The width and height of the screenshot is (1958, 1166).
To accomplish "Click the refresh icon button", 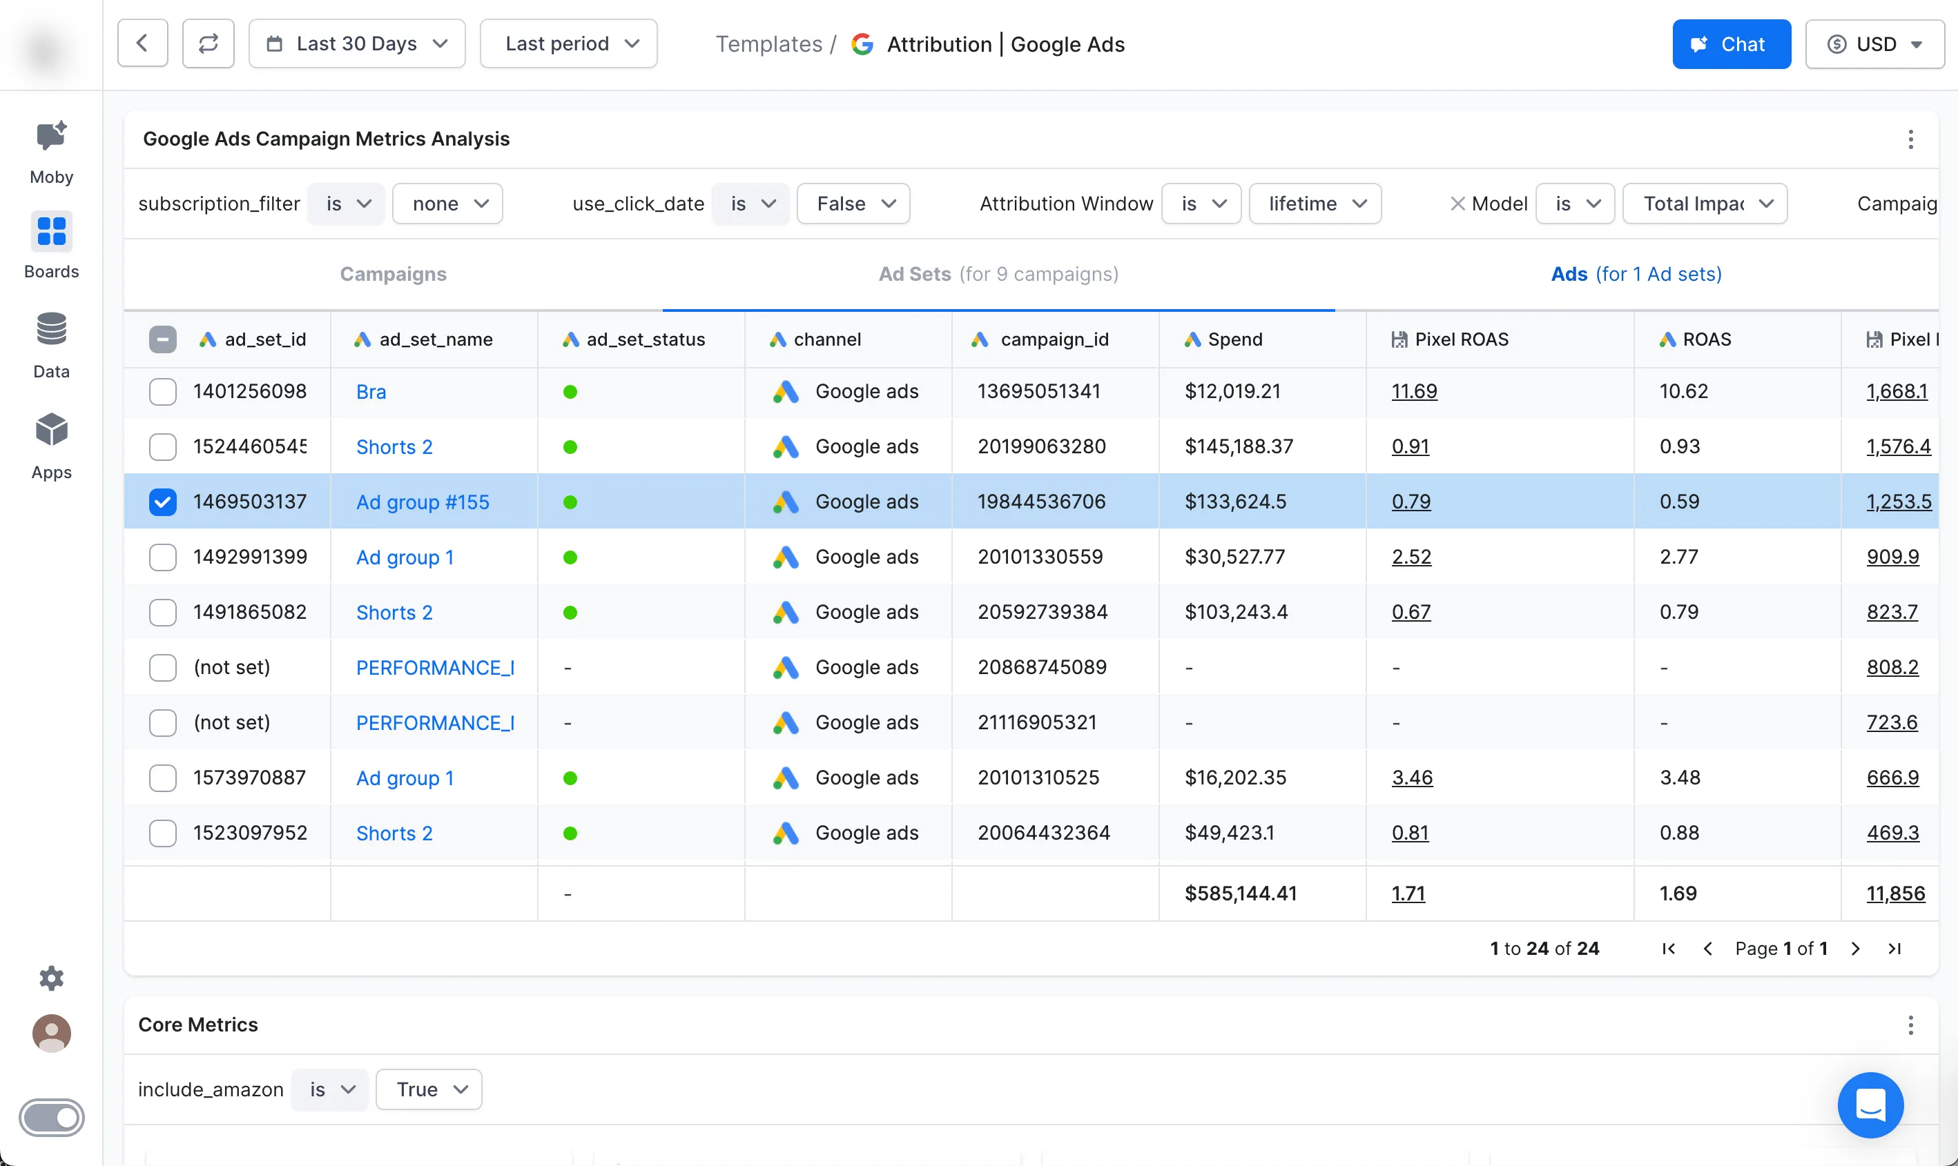I will pyautogui.click(x=208, y=44).
